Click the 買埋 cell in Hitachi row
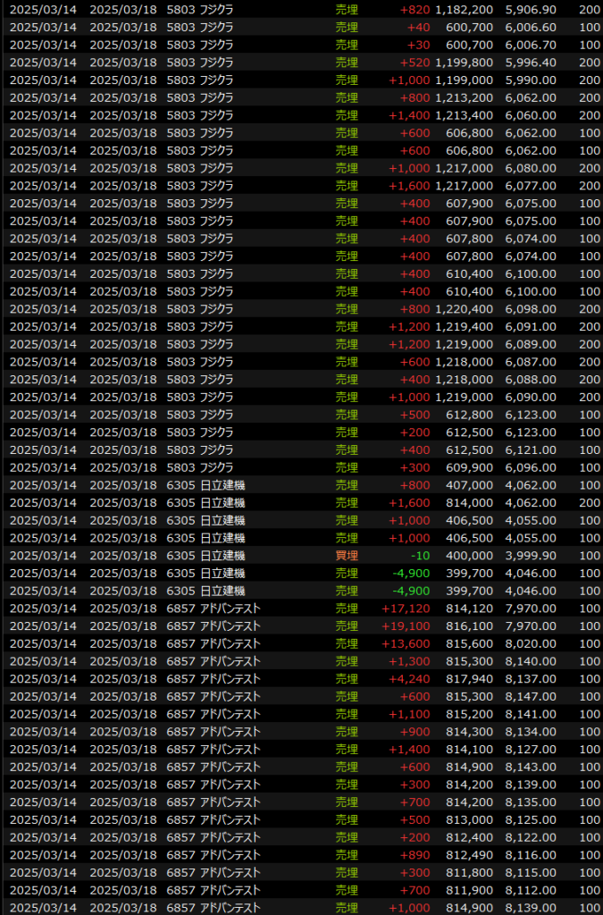 (x=346, y=555)
